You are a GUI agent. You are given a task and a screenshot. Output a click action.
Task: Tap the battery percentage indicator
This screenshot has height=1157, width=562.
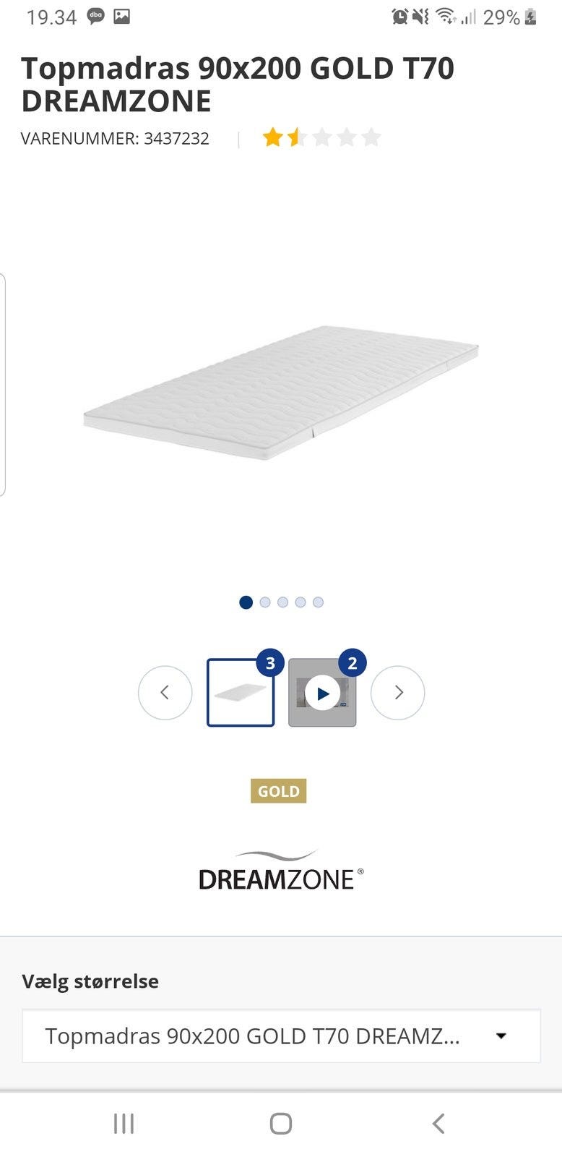click(x=501, y=17)
